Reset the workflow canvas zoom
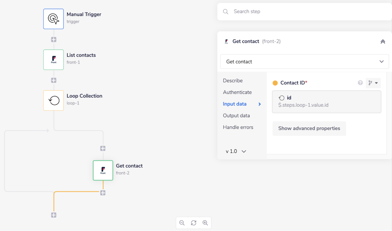This screenshot has height=231, width=392. pos(194,223)
